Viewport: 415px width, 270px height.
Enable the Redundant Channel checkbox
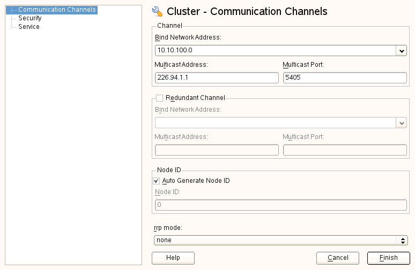coord(159,98)
